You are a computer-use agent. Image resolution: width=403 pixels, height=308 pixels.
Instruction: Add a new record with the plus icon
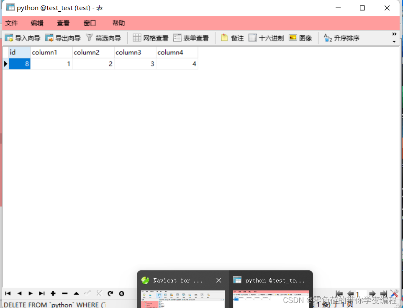(x=53, y=293)
